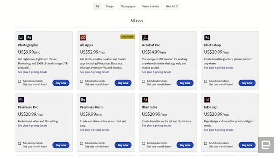
Task: Click the US$52.99/mo price
Action: point(92,52)
